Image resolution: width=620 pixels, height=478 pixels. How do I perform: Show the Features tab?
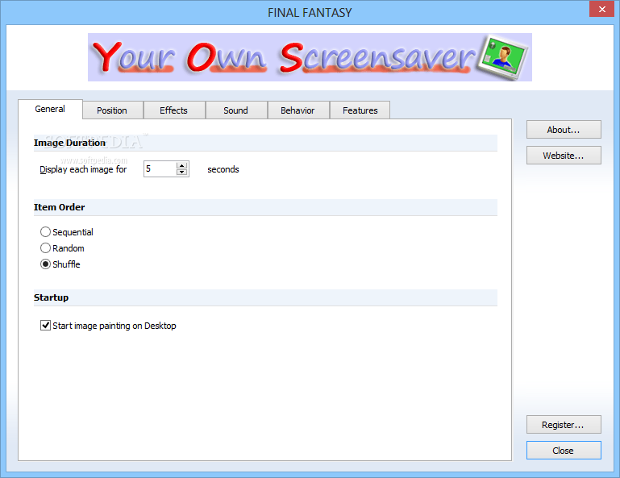click(x=360, y=110)
